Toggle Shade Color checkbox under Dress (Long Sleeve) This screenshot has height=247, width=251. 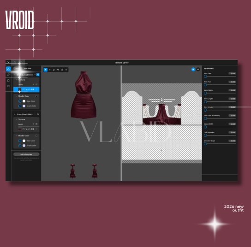coord(20,106)
